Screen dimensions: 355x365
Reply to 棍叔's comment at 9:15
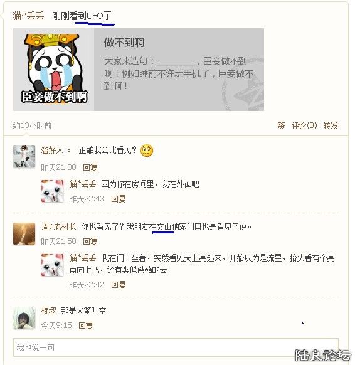point(86,325)
